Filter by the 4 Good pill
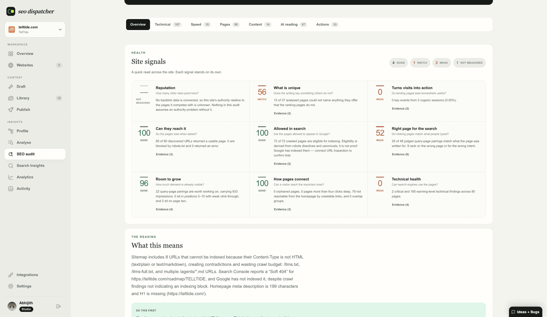 399,63
